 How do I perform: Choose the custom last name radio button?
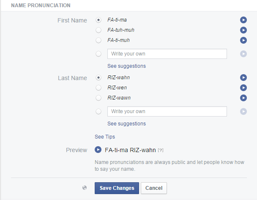(x=98, y=111)
